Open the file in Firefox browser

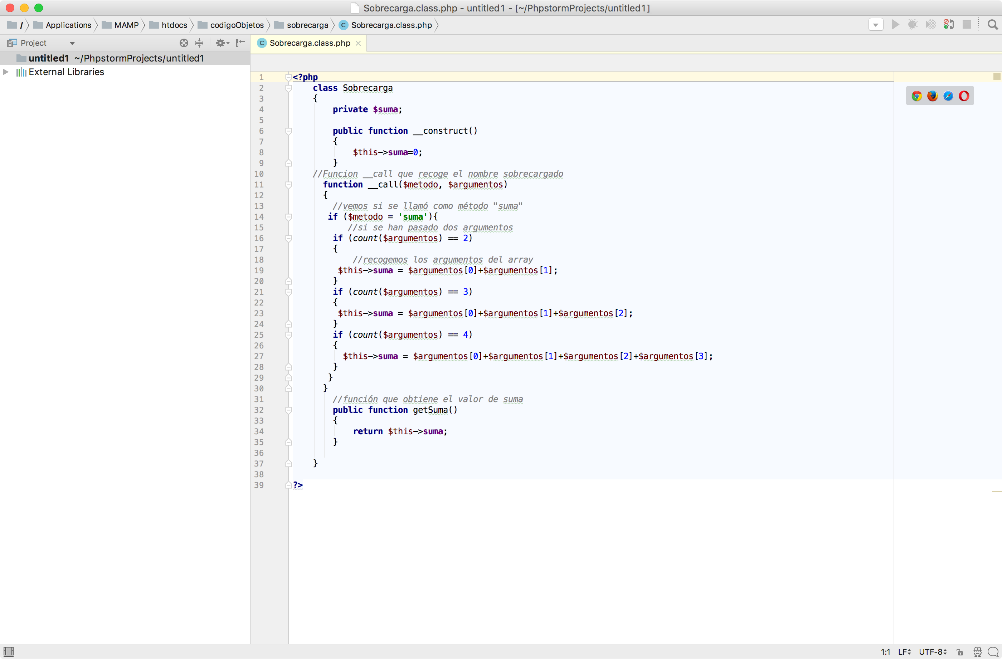click(933, 96)
